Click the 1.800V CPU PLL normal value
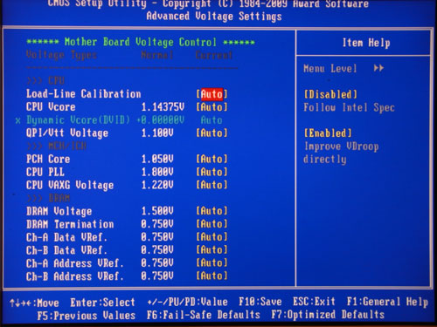Screen dimensions: 437x327 coord(157,172)
